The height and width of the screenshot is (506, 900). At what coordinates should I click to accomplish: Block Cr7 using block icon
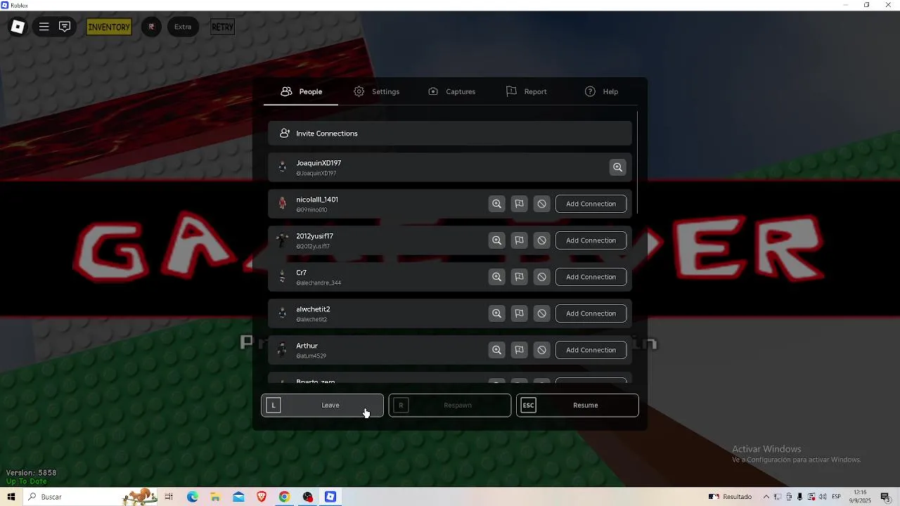click(541, 277)
